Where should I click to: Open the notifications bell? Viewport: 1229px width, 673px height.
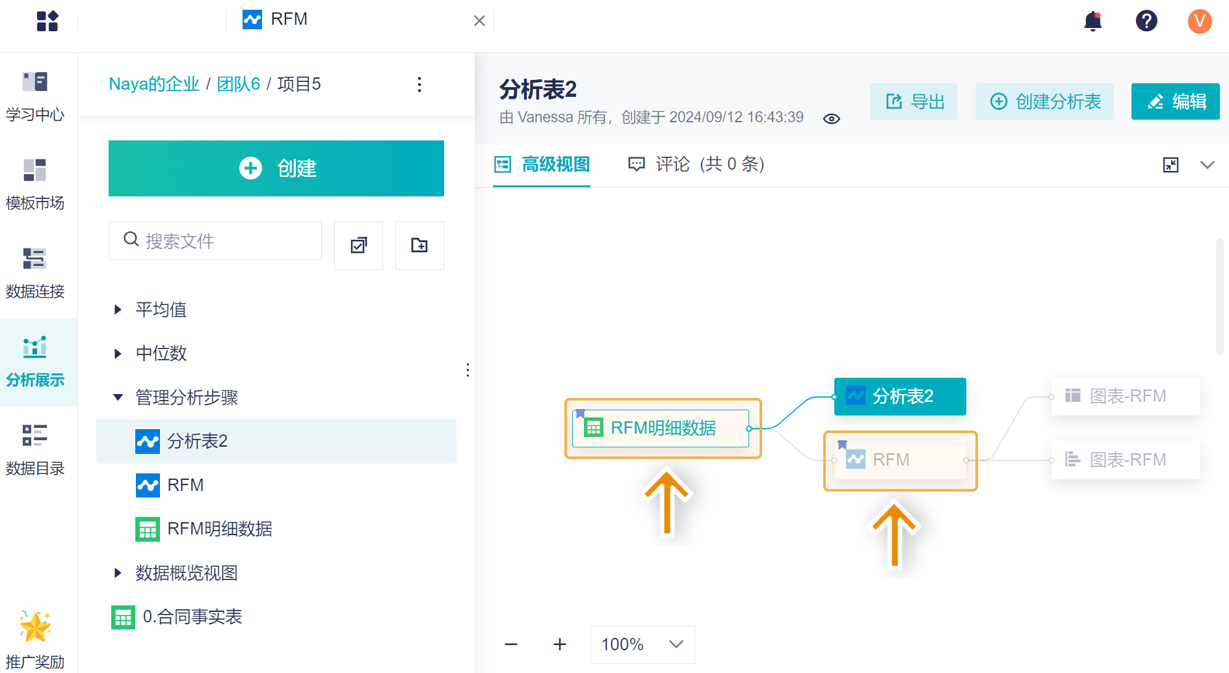pos(1093,21)
